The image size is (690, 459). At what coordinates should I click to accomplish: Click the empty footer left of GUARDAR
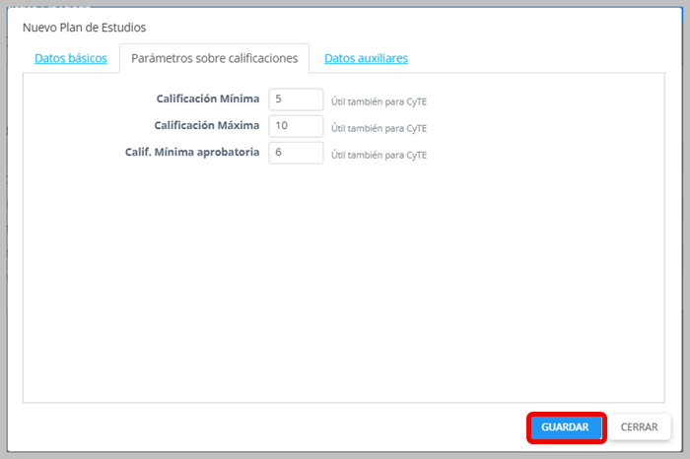(276, 427)
